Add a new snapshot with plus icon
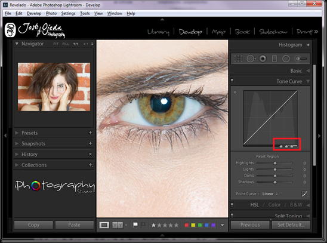Image resolution: width=327 pixels, height=243 pixels. pyautogui.click(x=90, y=143)
